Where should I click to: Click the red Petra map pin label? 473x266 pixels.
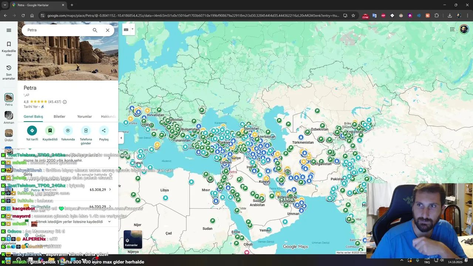point(233,172)
